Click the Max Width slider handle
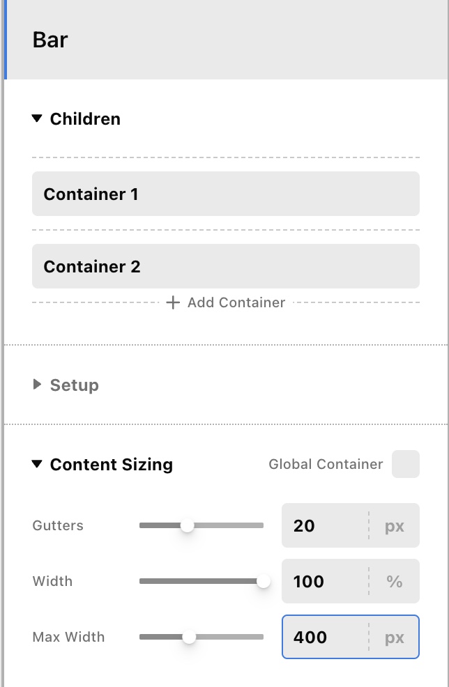The width and height of the screenshot is (449, 687). coord(189,637)
